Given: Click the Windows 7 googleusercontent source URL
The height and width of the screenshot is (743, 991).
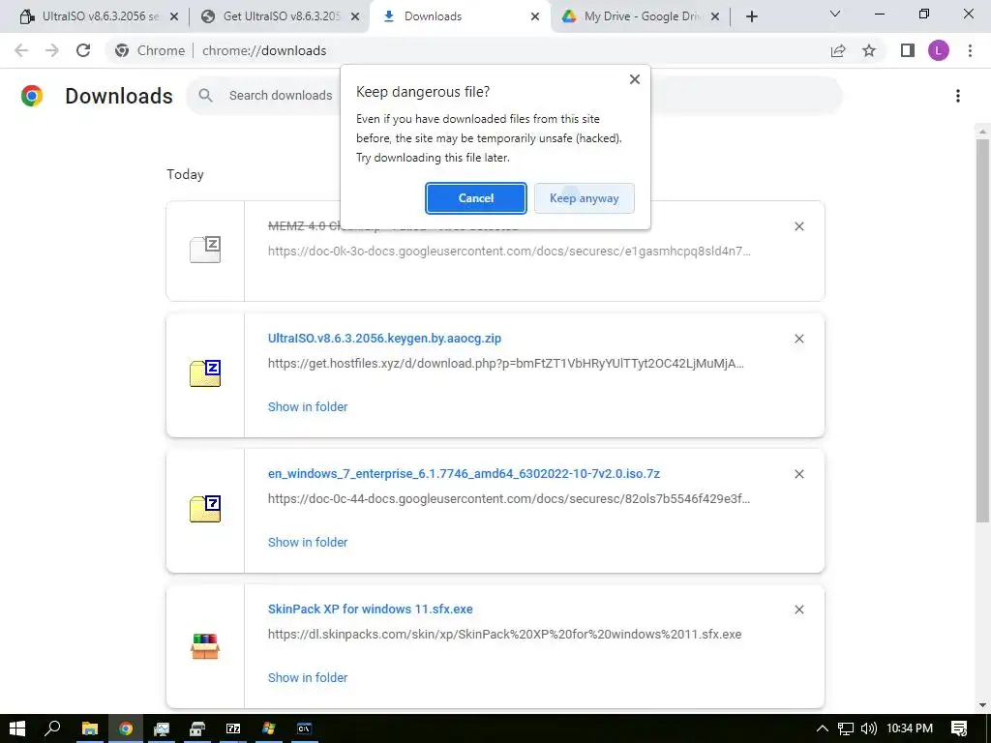Looking at the screenshot, I should 509,498.
